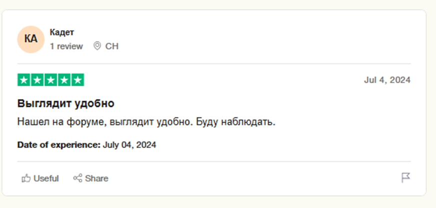
Task: Click the share network icon
Action: point(77,178)
